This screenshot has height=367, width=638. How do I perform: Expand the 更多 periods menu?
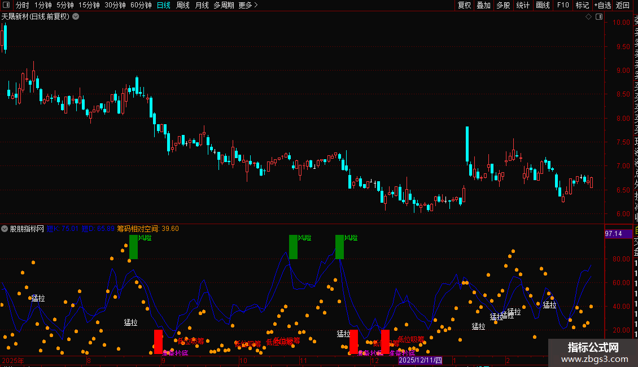click(248, 5)
